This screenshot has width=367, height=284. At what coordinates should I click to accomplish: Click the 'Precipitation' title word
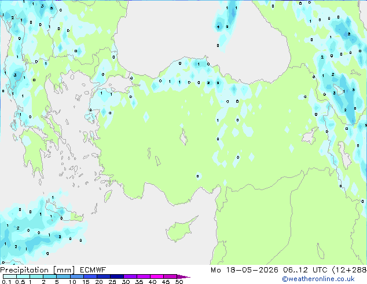coord(24,270)
